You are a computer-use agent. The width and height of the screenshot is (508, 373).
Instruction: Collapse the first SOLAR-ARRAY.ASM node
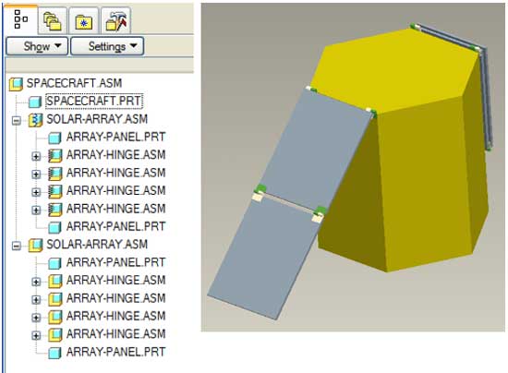click(x=17, y=121)
